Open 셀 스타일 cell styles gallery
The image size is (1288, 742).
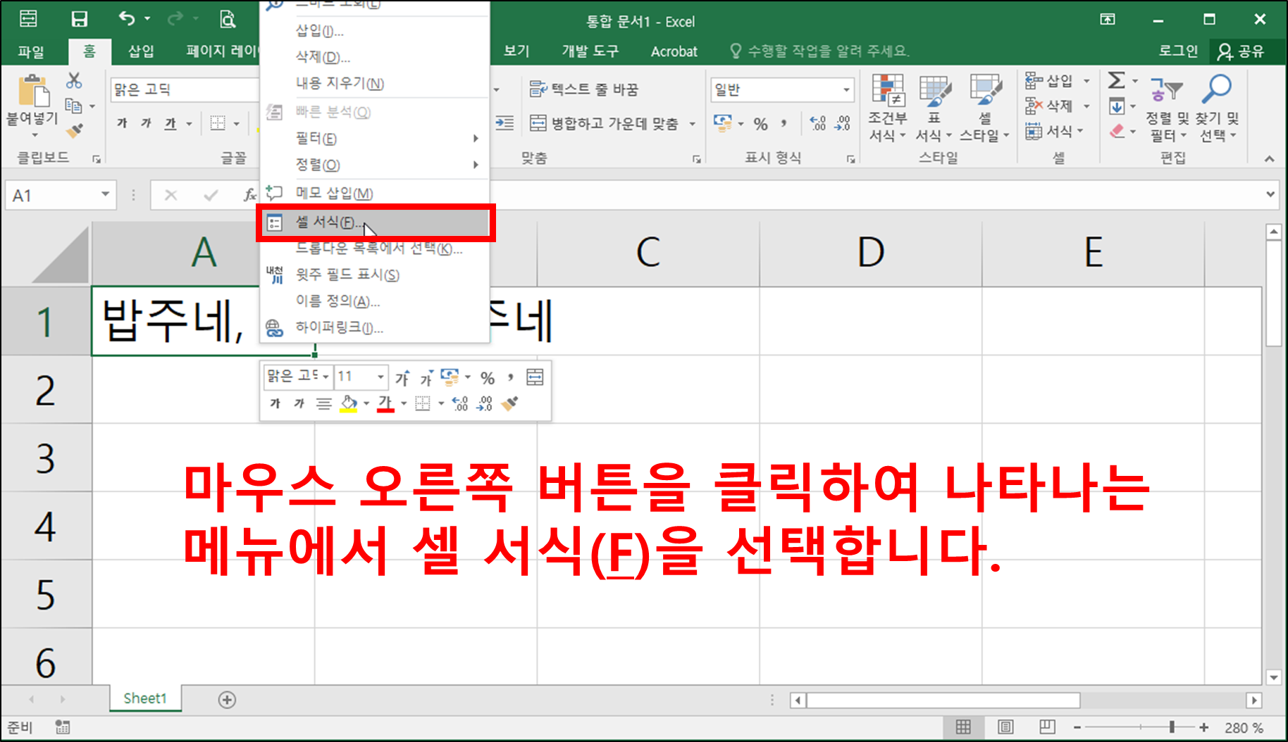[x=985, y=108]
